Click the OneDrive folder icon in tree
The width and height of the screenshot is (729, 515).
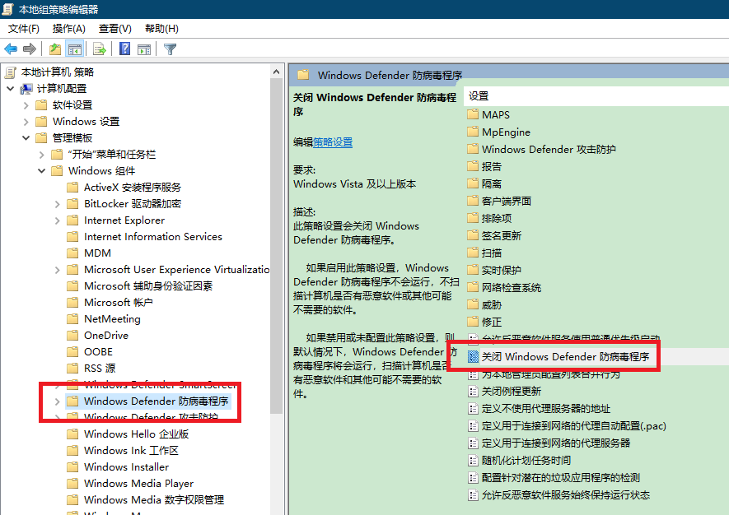coord(72,336)
